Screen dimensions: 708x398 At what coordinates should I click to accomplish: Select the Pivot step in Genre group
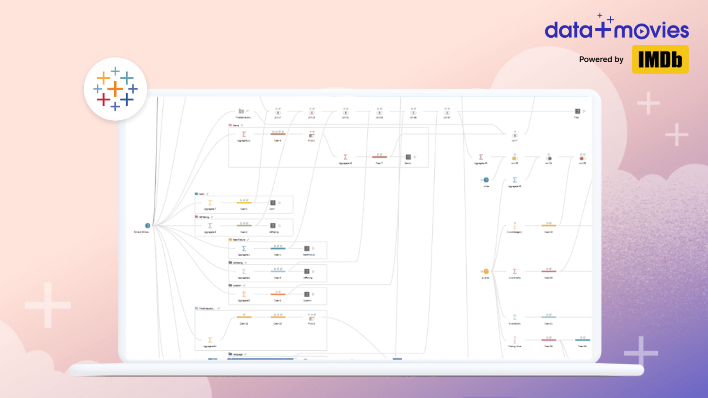312,135
